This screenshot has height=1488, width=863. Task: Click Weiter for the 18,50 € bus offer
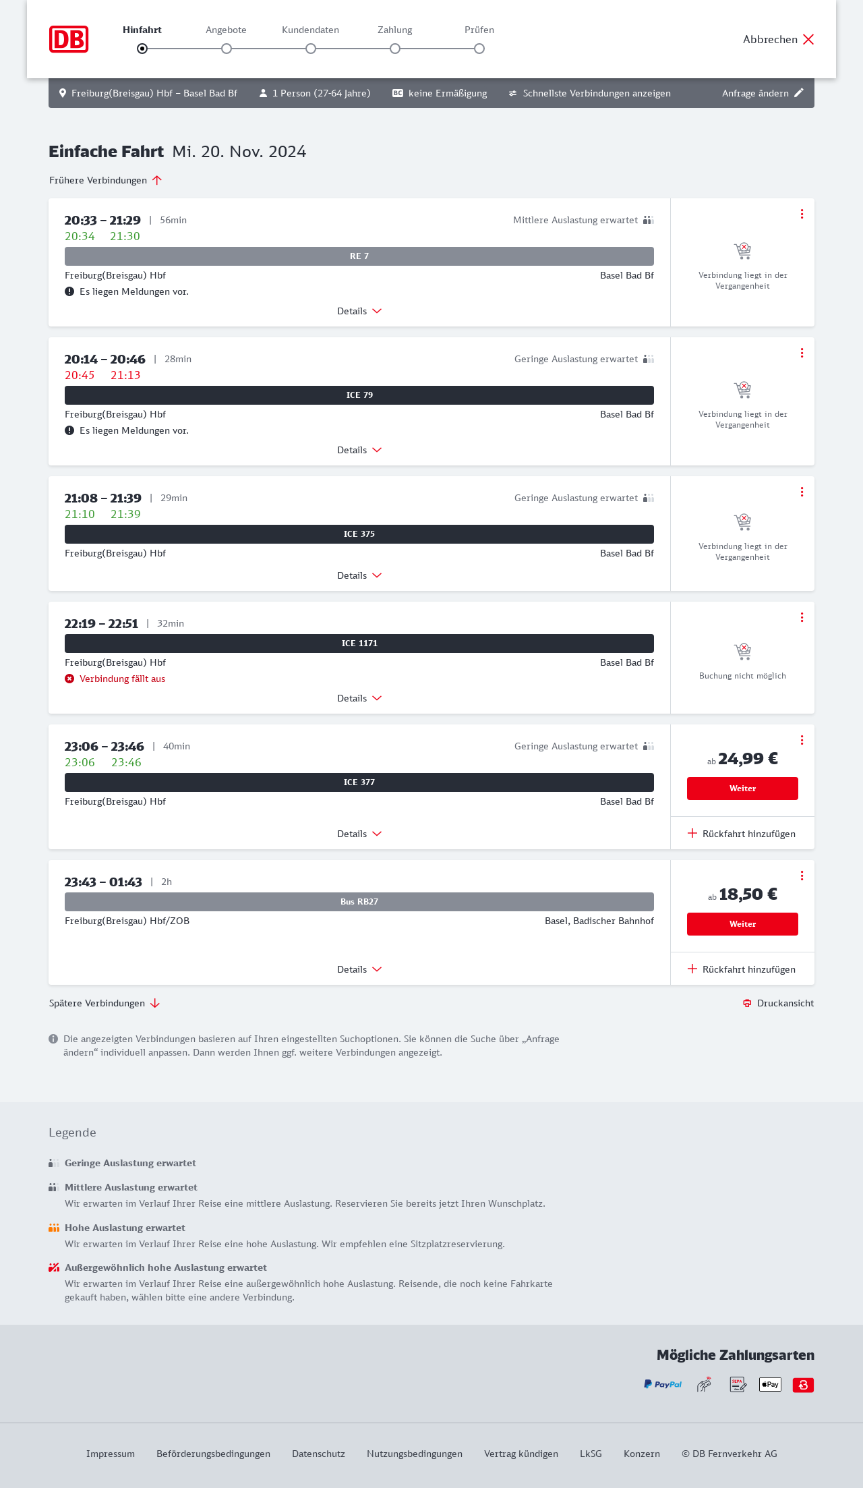pos(742,924)
